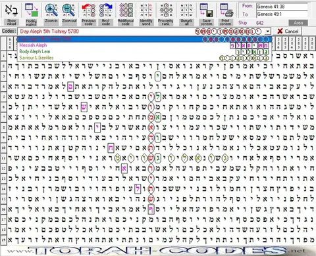
Task: Click the row 16 number header
Action: (x=3, y=209)
